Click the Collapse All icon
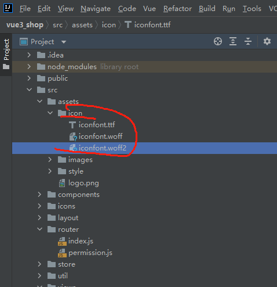Viewport: 277px width, 287px height. (x=248, y=41)
